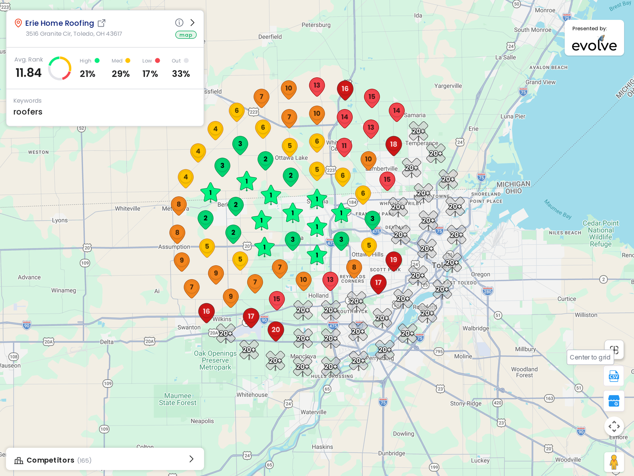This screenshot has height=476, width=634.
Task: Download the CSV export
Action: pyautogui.click(x=614, y=376)
